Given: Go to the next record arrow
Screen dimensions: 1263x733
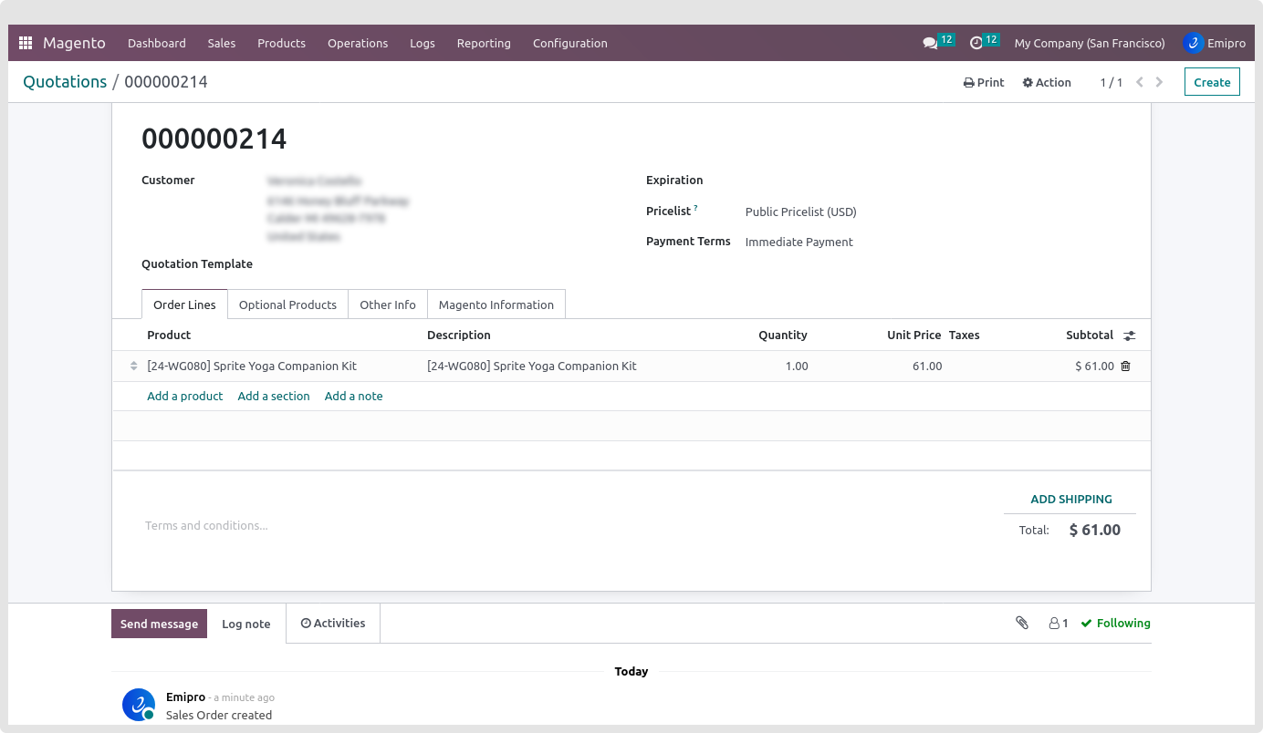Looking at the screenshot, I should coord(1159,82).
